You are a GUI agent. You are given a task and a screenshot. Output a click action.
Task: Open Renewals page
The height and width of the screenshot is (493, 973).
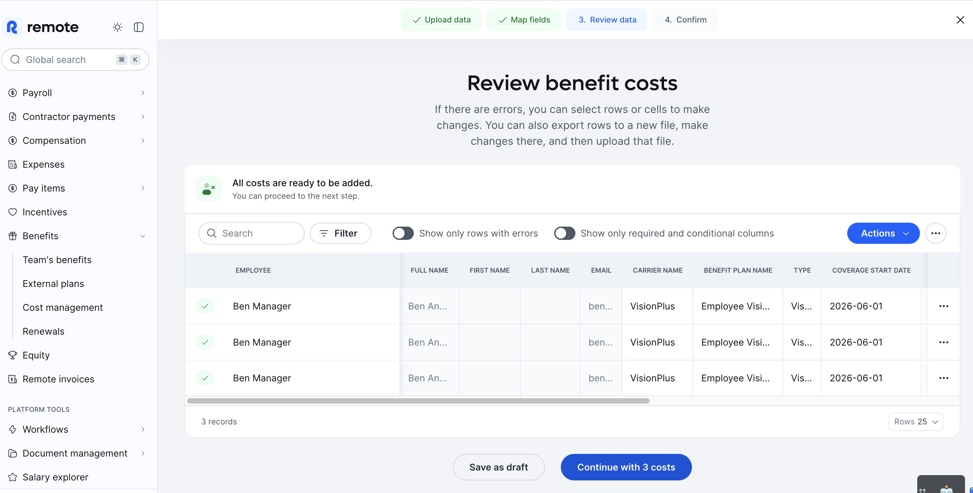pos(43,331)
